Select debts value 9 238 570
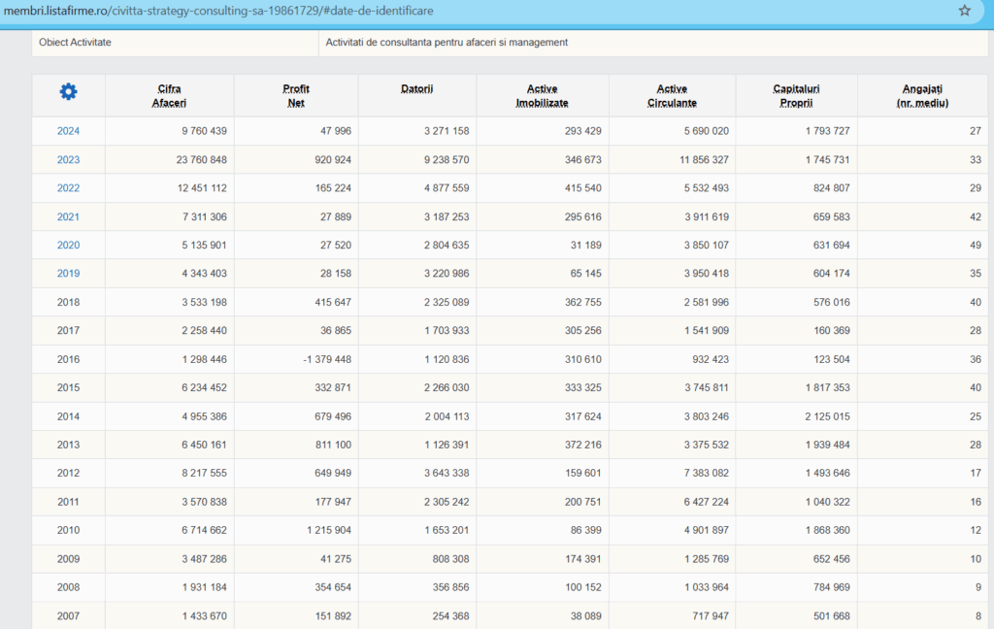This screenshot has height=629, width=994. pyautogui.click(x=447, y=160)
